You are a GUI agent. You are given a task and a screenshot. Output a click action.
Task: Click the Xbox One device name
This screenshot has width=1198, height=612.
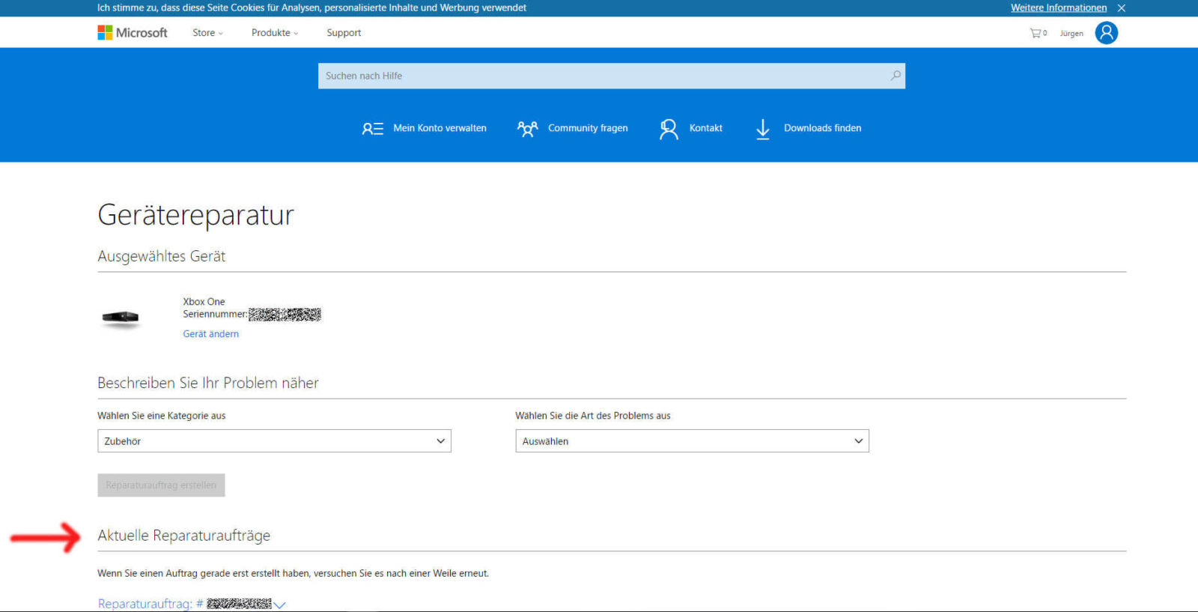click(x=204, y=302)
